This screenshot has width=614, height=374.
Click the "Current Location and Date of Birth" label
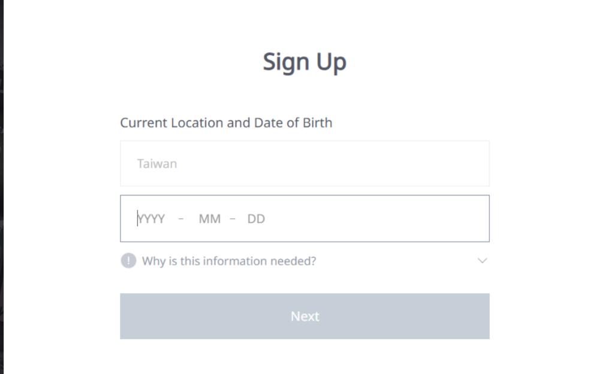tap(226, 123)
